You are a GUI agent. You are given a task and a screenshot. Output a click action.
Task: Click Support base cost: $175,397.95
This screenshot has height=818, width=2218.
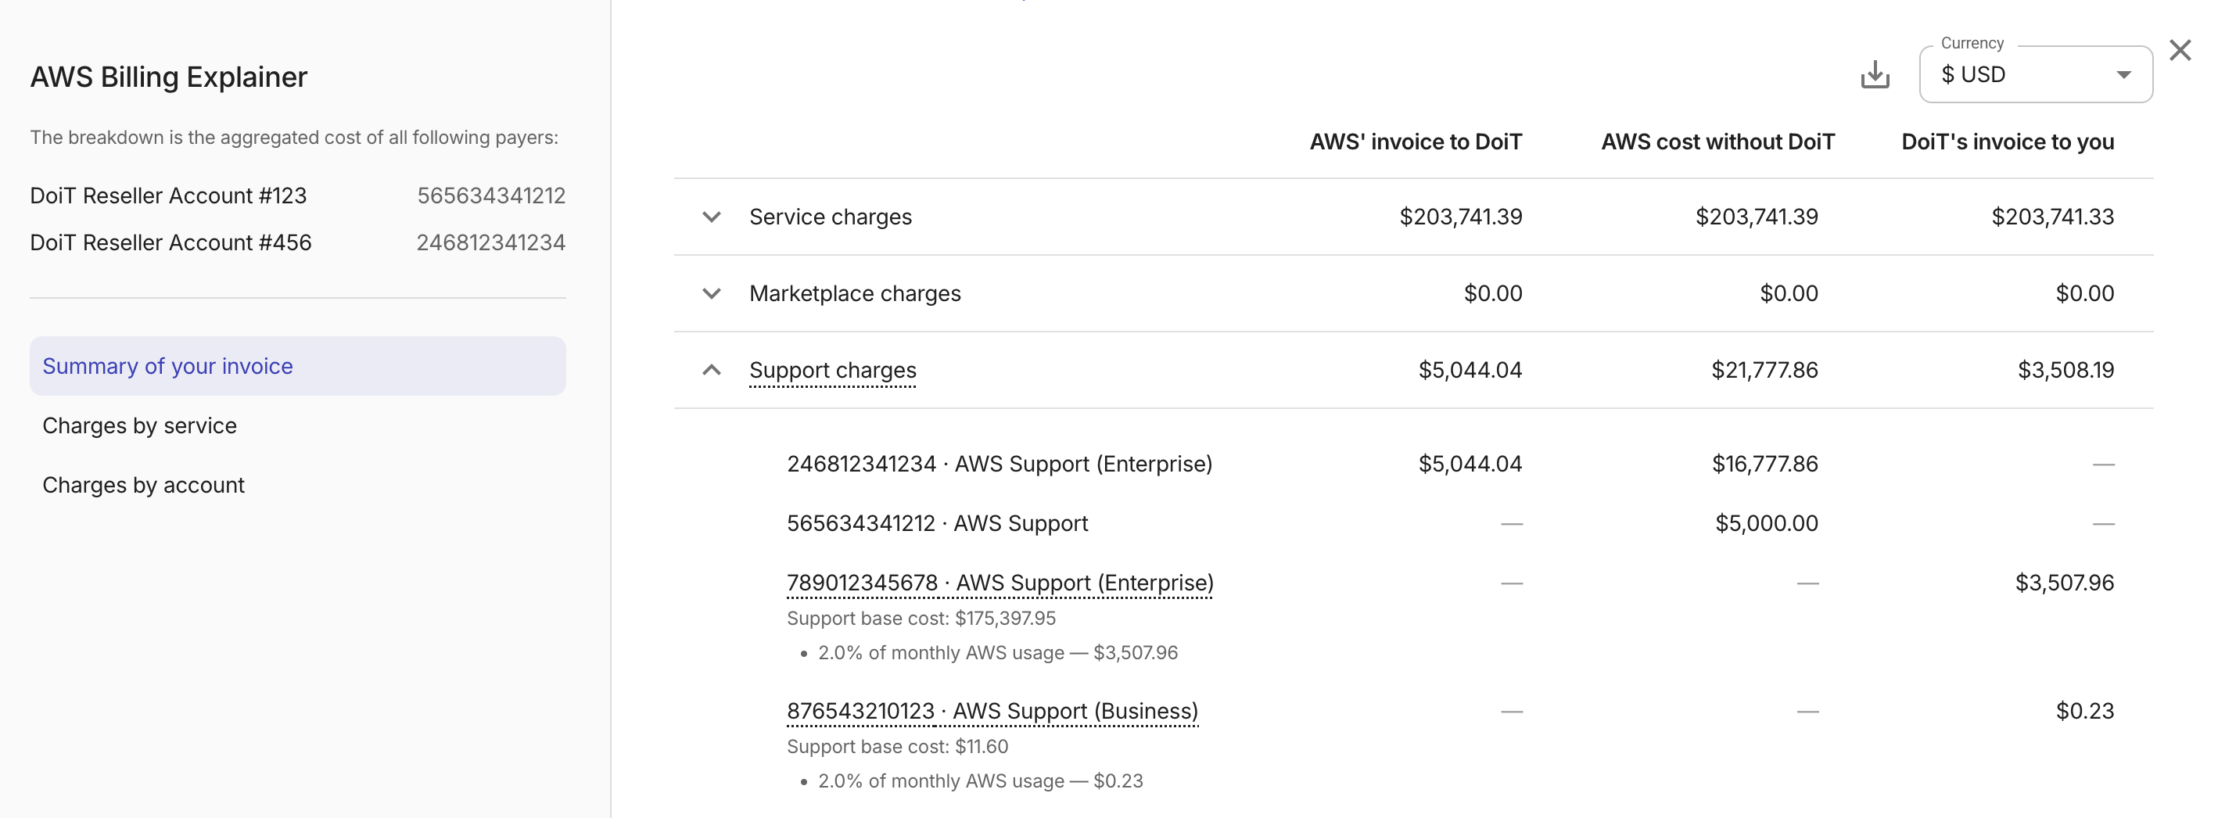coord(921,619)
